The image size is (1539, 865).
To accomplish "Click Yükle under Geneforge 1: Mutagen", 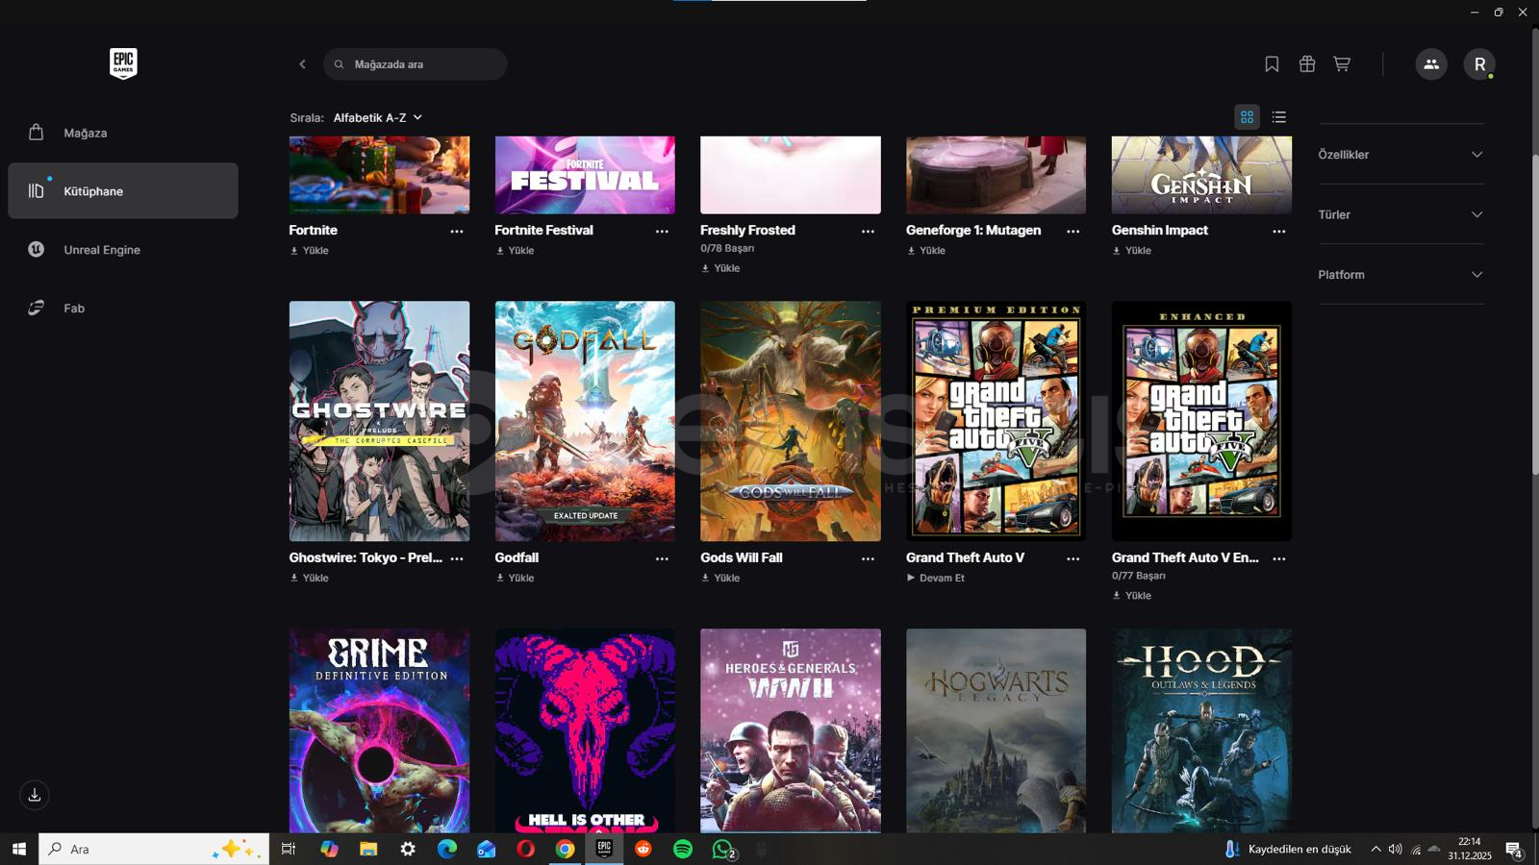I will [926, 251].
